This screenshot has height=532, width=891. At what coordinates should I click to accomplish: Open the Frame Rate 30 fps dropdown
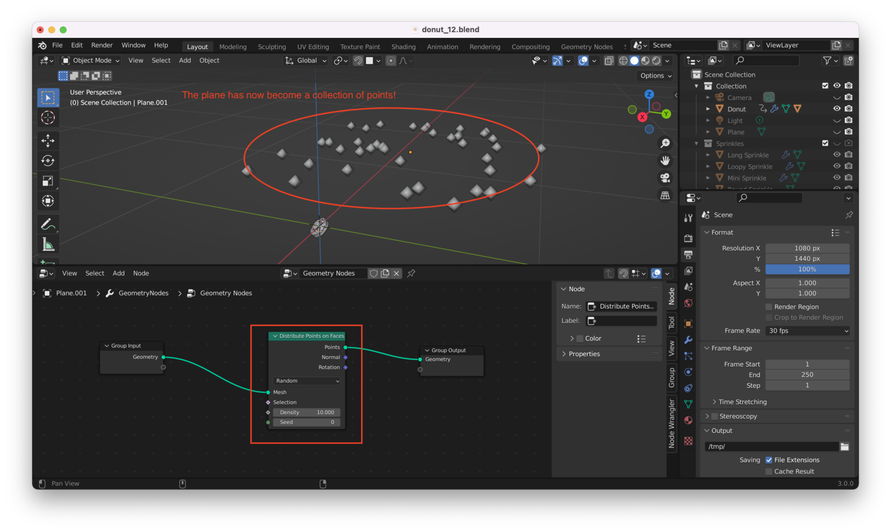click(807, 331)
